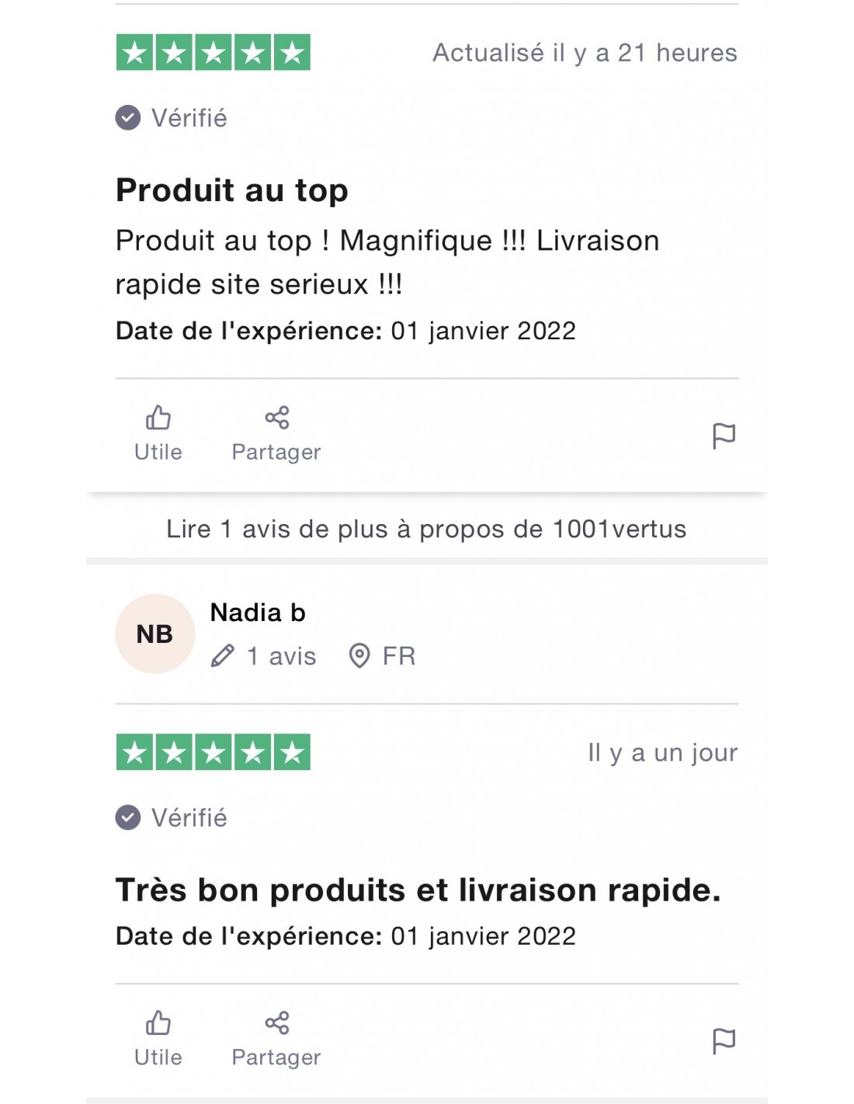Click share icon on "Produit au top" review
This screenshot has height=1104, width=854.
tap(276, 418)
